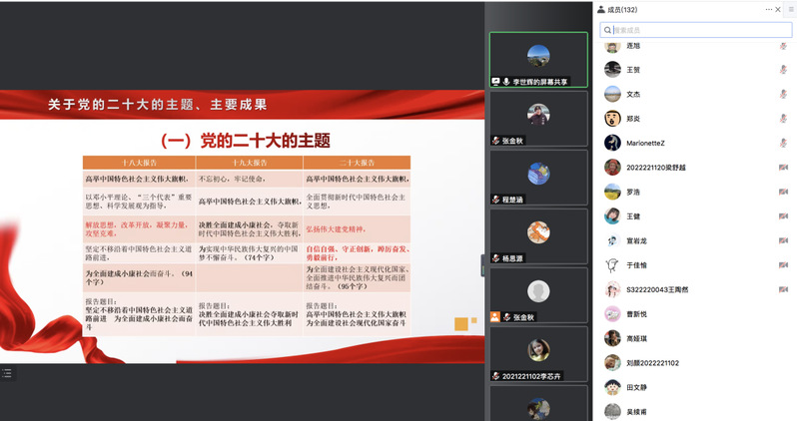
Task: Toggle the camera status icon for 王健
Action: 783,215
